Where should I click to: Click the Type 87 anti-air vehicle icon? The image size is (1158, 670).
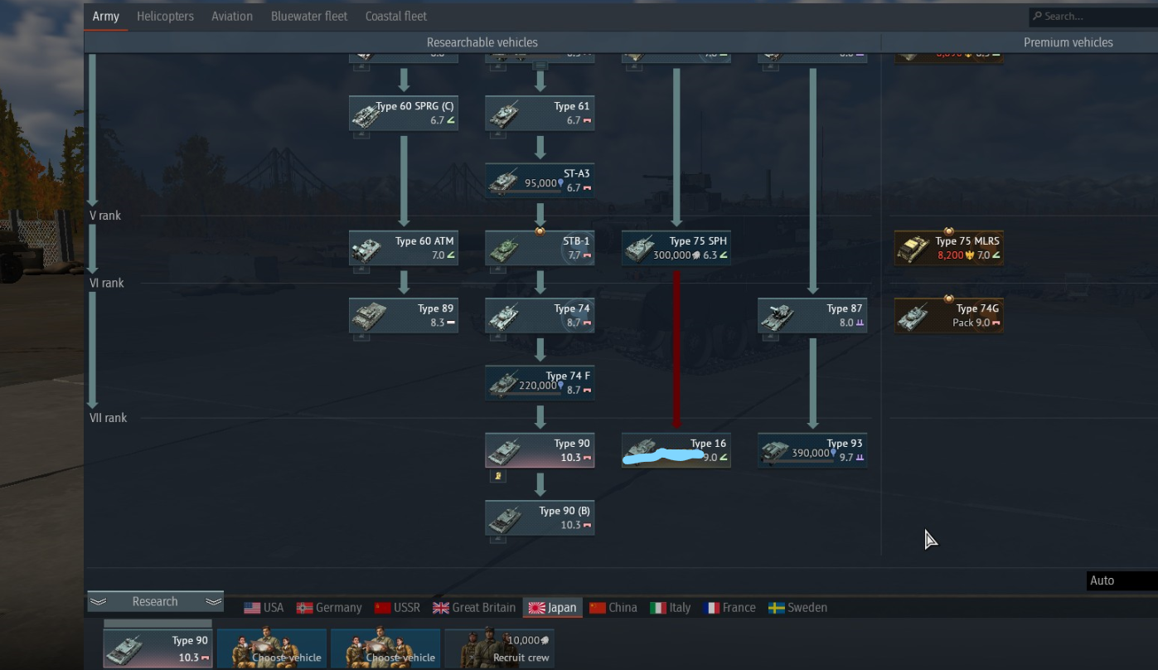778,316
